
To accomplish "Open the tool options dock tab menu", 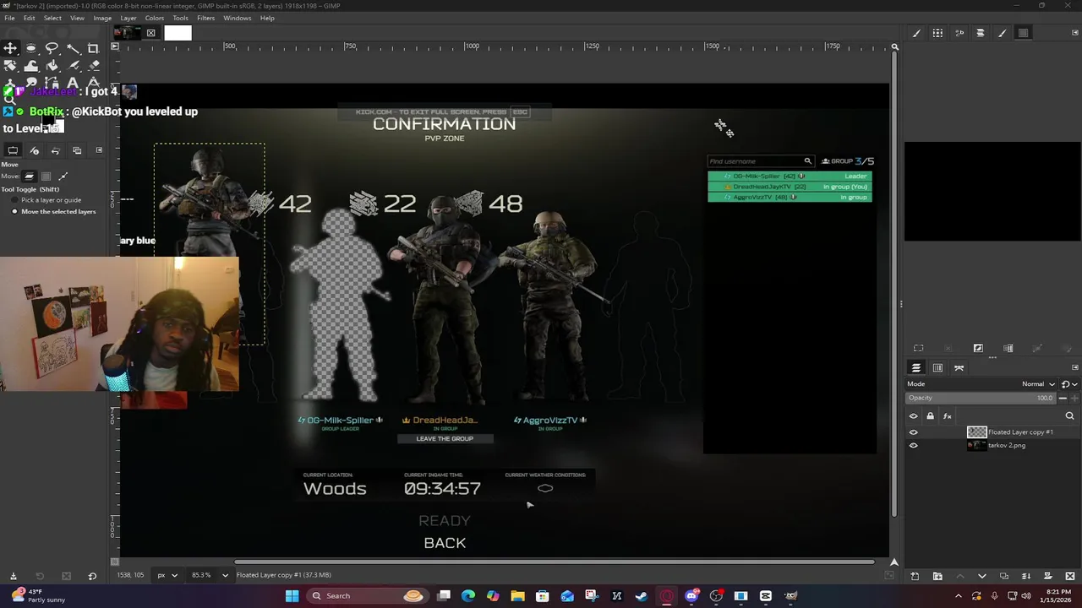I will 99,150.
